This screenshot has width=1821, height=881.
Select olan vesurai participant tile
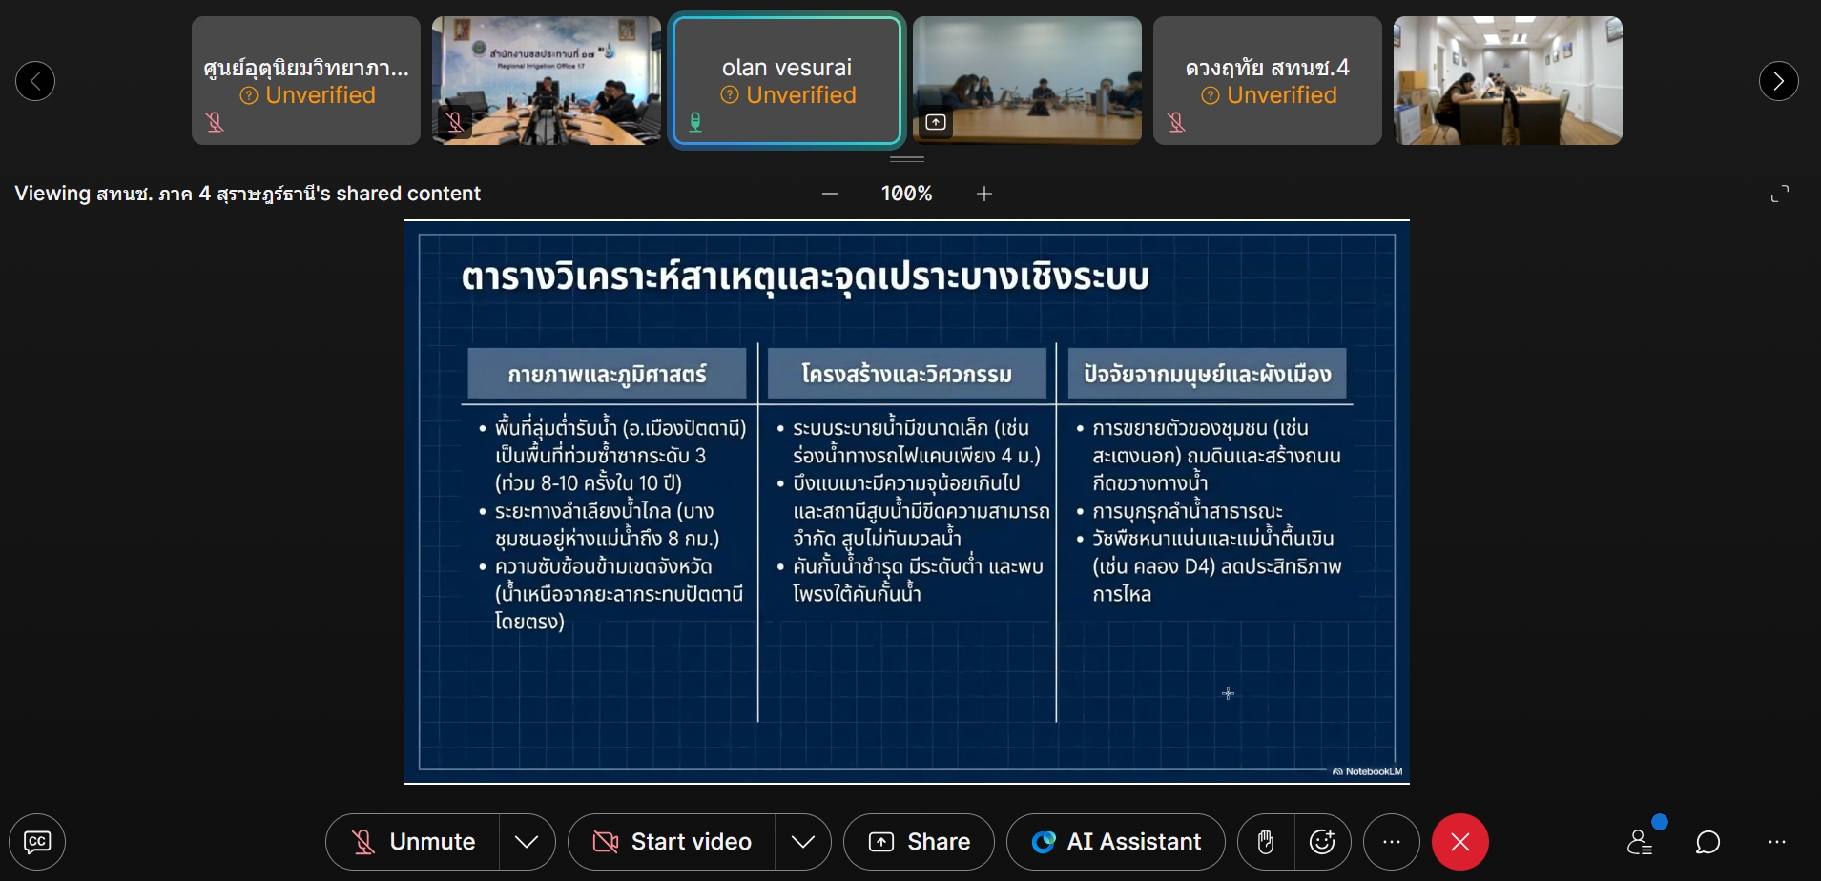pyautogui.click(x=787, y=81)
